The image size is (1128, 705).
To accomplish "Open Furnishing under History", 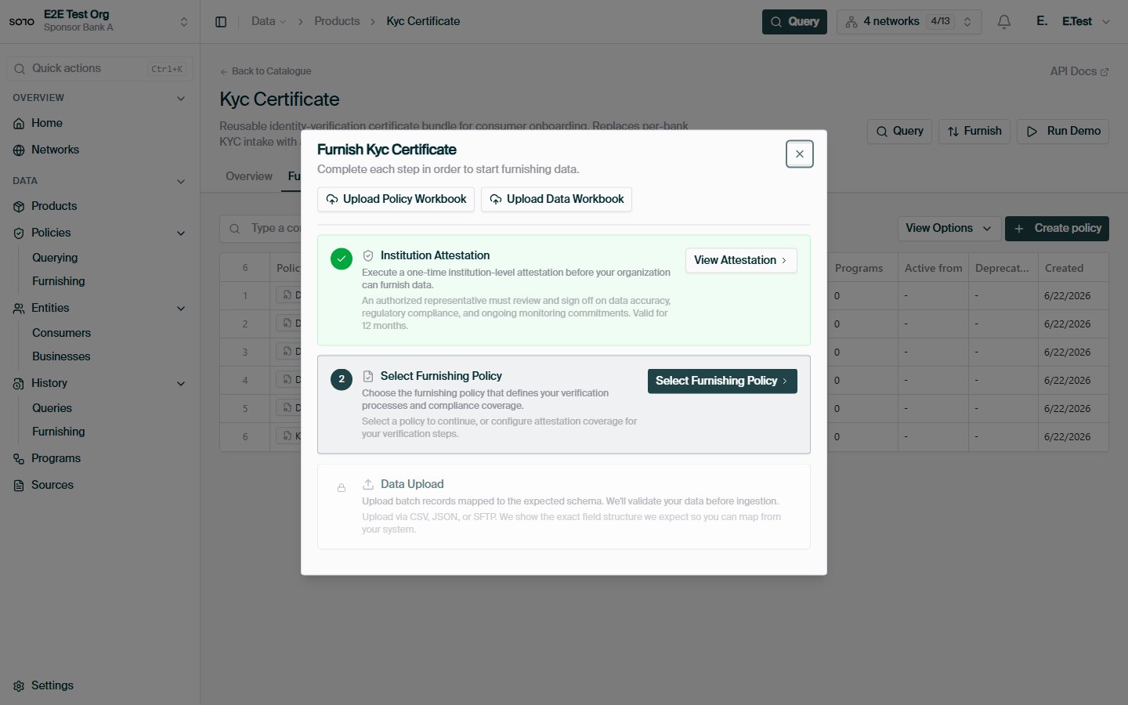I will coord(59,432).
